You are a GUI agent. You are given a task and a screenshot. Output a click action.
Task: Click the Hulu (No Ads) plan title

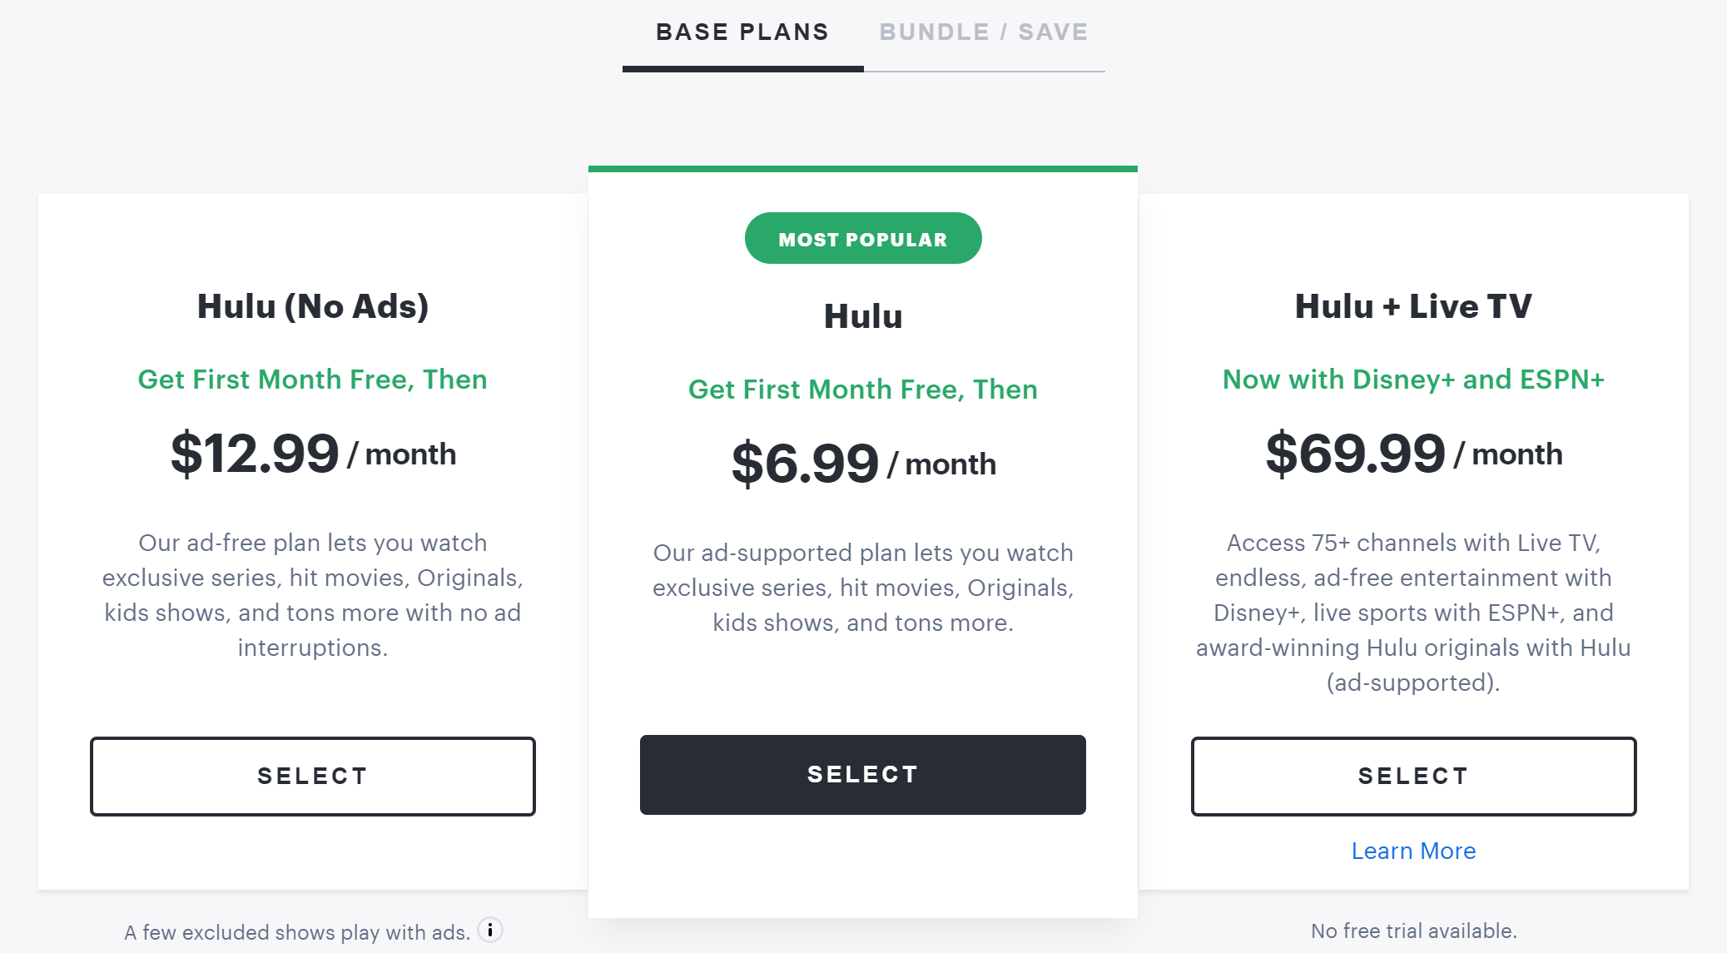click(x=313, y=306)
